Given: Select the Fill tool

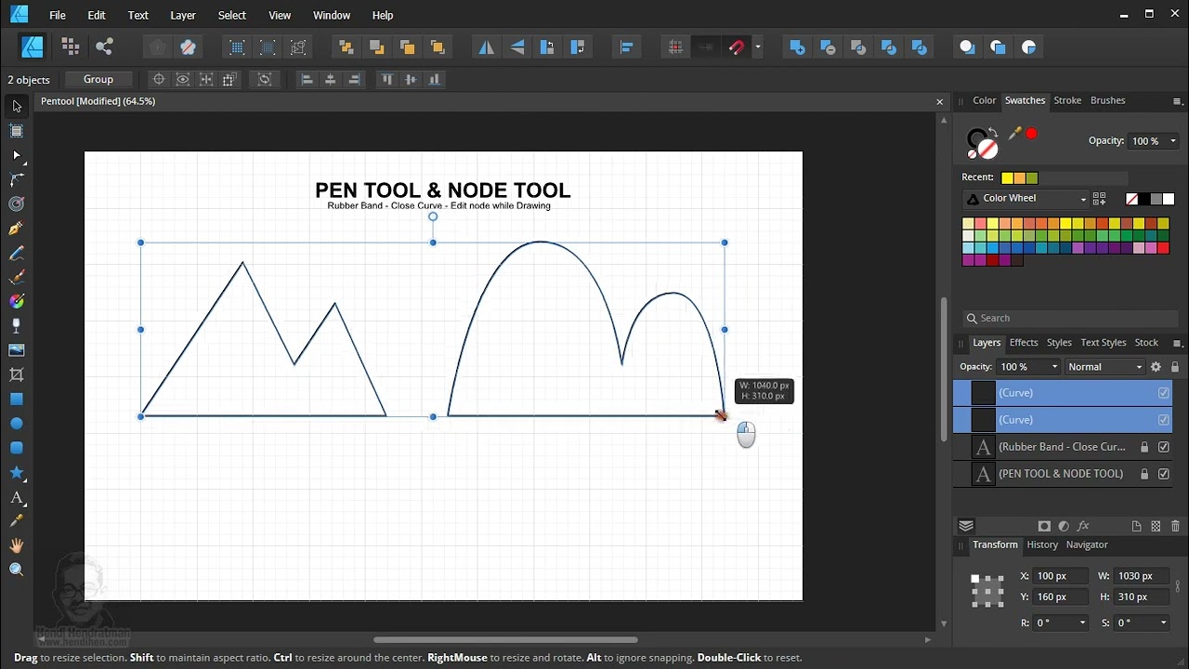Looking at the screenshot, I should [x=17, y=301].
